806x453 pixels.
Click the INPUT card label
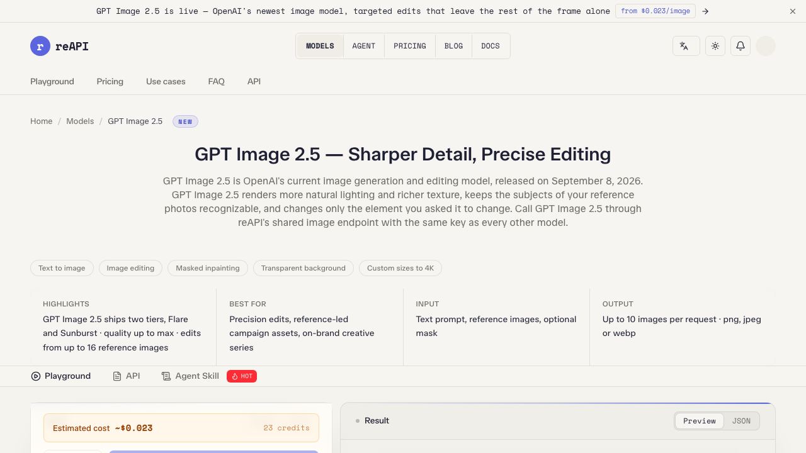[x=428, y=304]
